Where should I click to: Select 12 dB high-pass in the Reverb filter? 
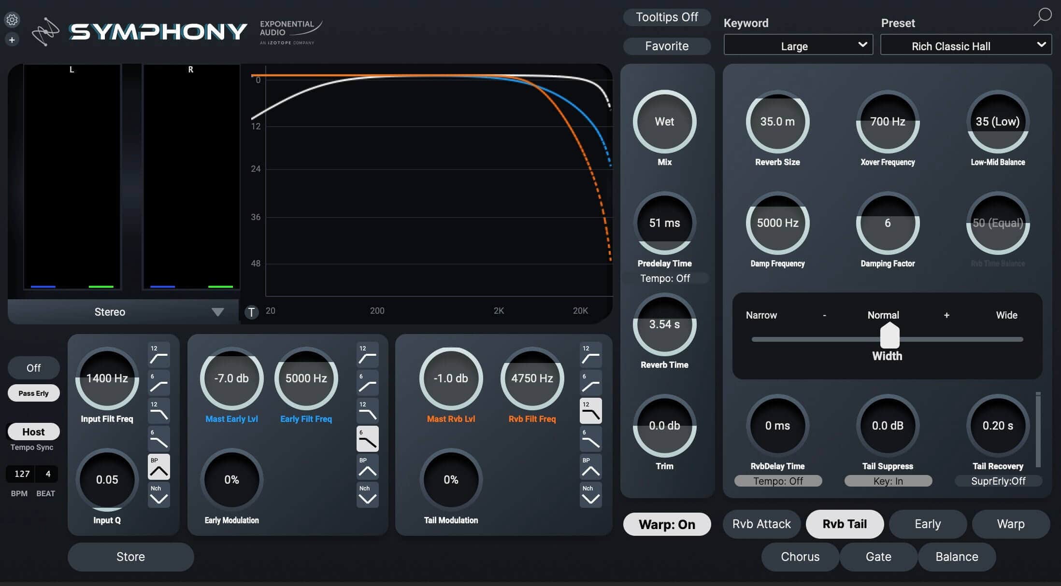(x=590, y=355)
